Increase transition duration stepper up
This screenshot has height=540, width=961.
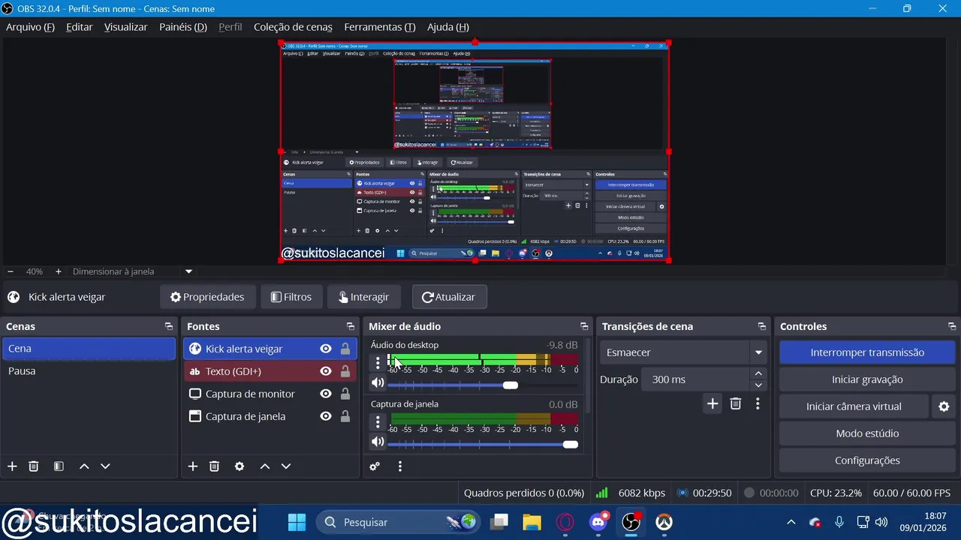[x=758, y=373]
